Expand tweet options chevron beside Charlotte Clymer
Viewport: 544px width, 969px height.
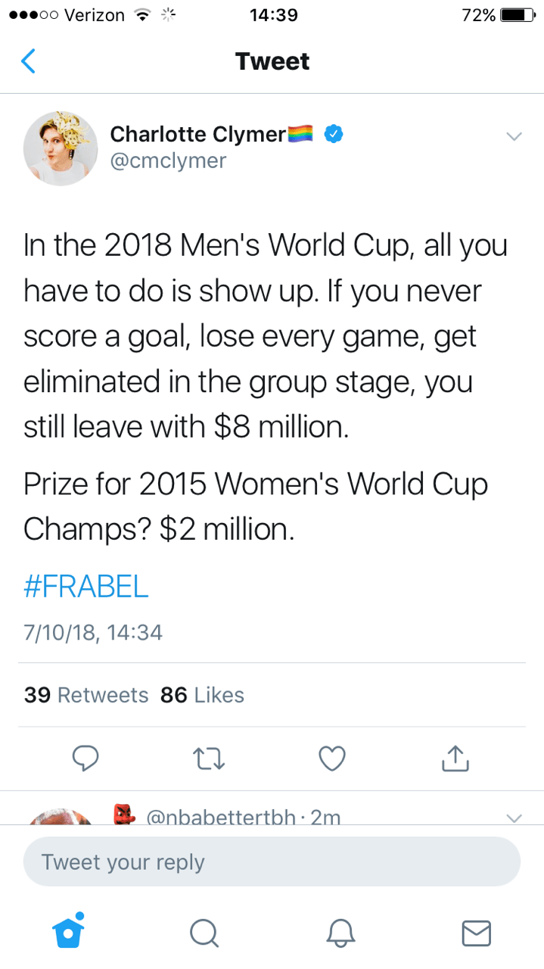click(514, 137)
